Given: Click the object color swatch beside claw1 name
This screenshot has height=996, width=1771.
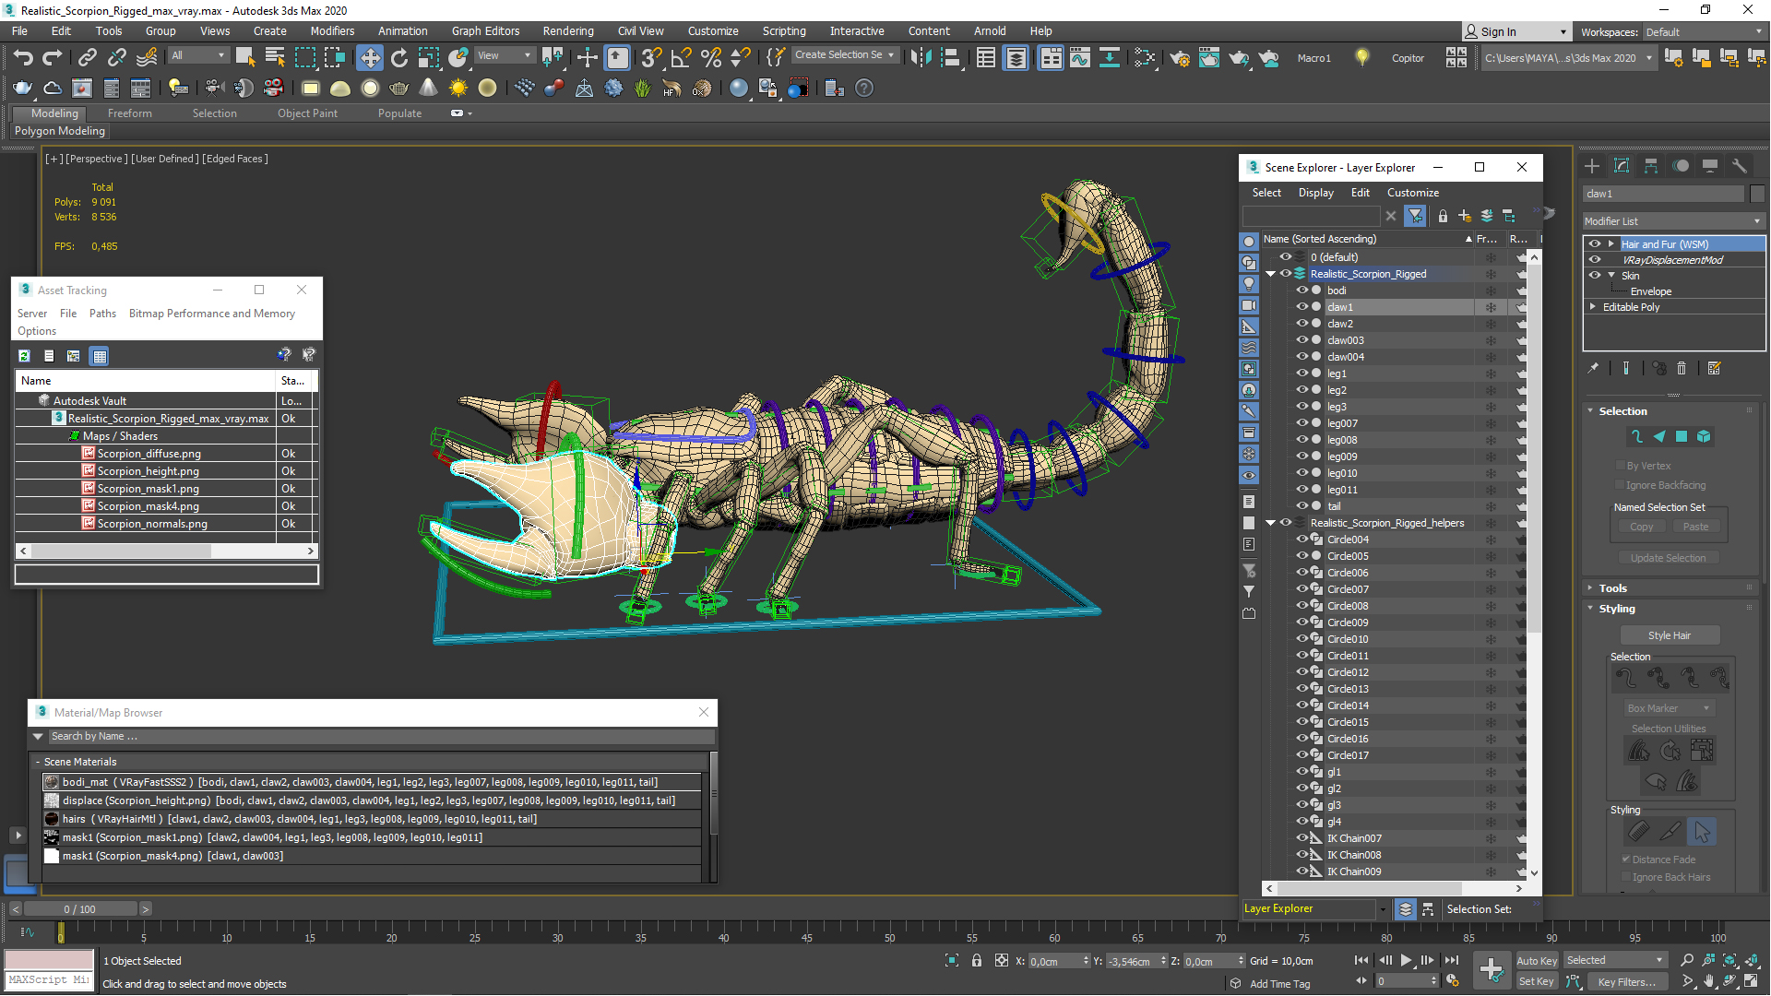Looking at the screenshot, I should [1757, 194].
